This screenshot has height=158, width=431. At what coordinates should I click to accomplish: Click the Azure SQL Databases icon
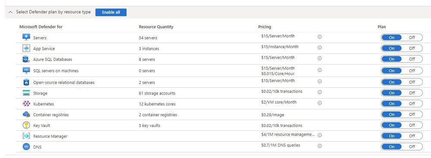click(x=26, y=59)
